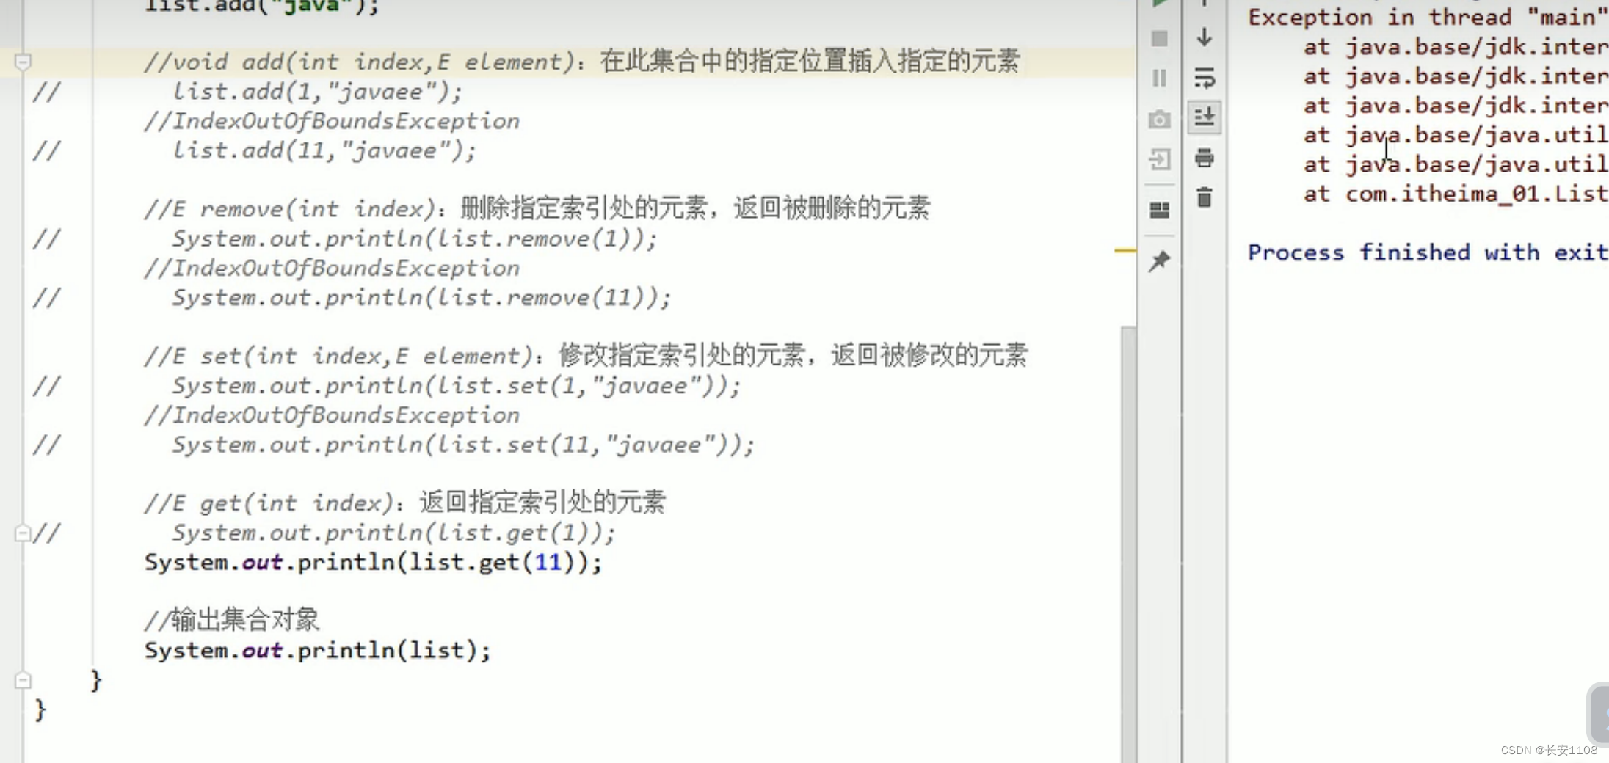Click the //IndexOutOfBoundsException comment above list.set(11)
This screenshot has width=1609, height=763.
click(332, 415)
